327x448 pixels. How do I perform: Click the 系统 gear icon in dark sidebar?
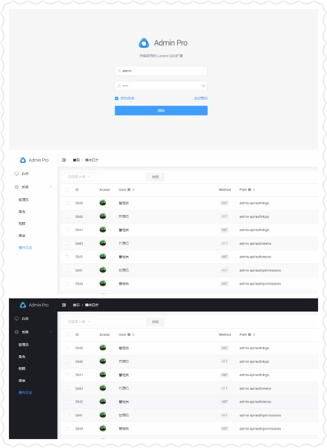point(16,332)
